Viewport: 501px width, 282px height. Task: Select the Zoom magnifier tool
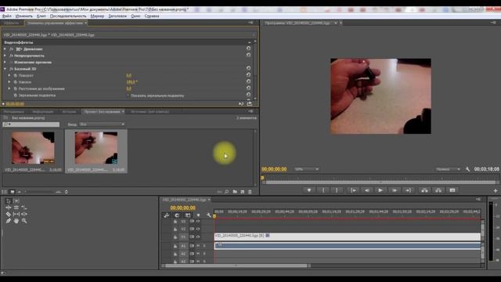click(24, 221)
